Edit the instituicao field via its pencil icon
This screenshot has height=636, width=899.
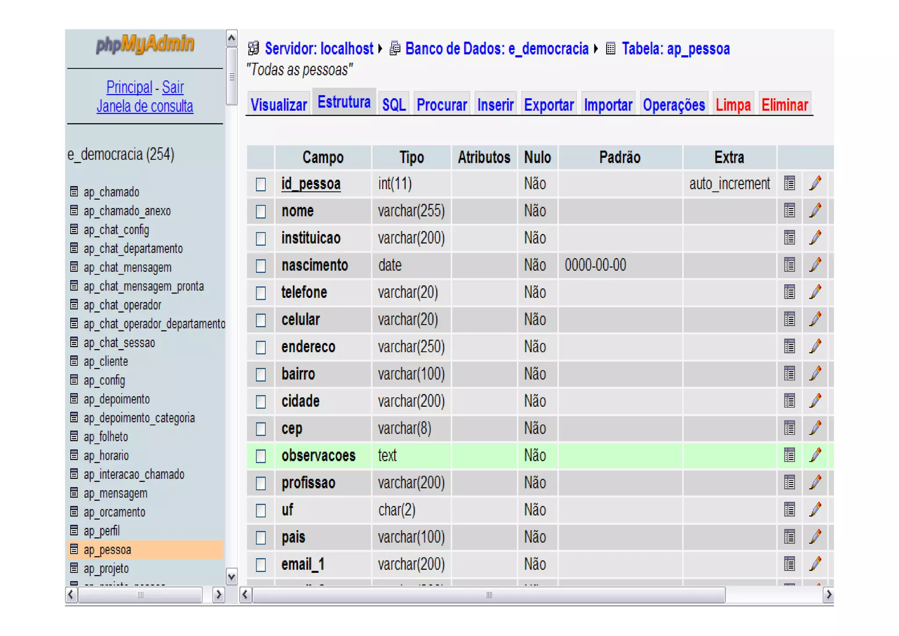[x=815, y=238]
